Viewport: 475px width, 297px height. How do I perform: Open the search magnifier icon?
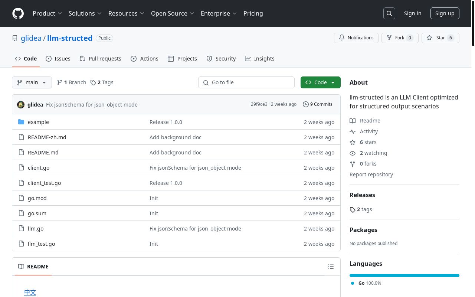pos(389,13)
